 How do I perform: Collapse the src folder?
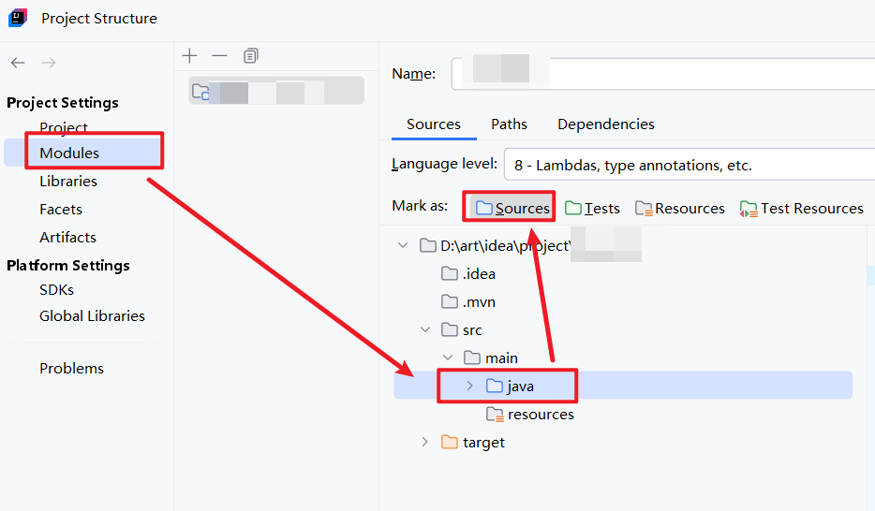coord(425,329)
